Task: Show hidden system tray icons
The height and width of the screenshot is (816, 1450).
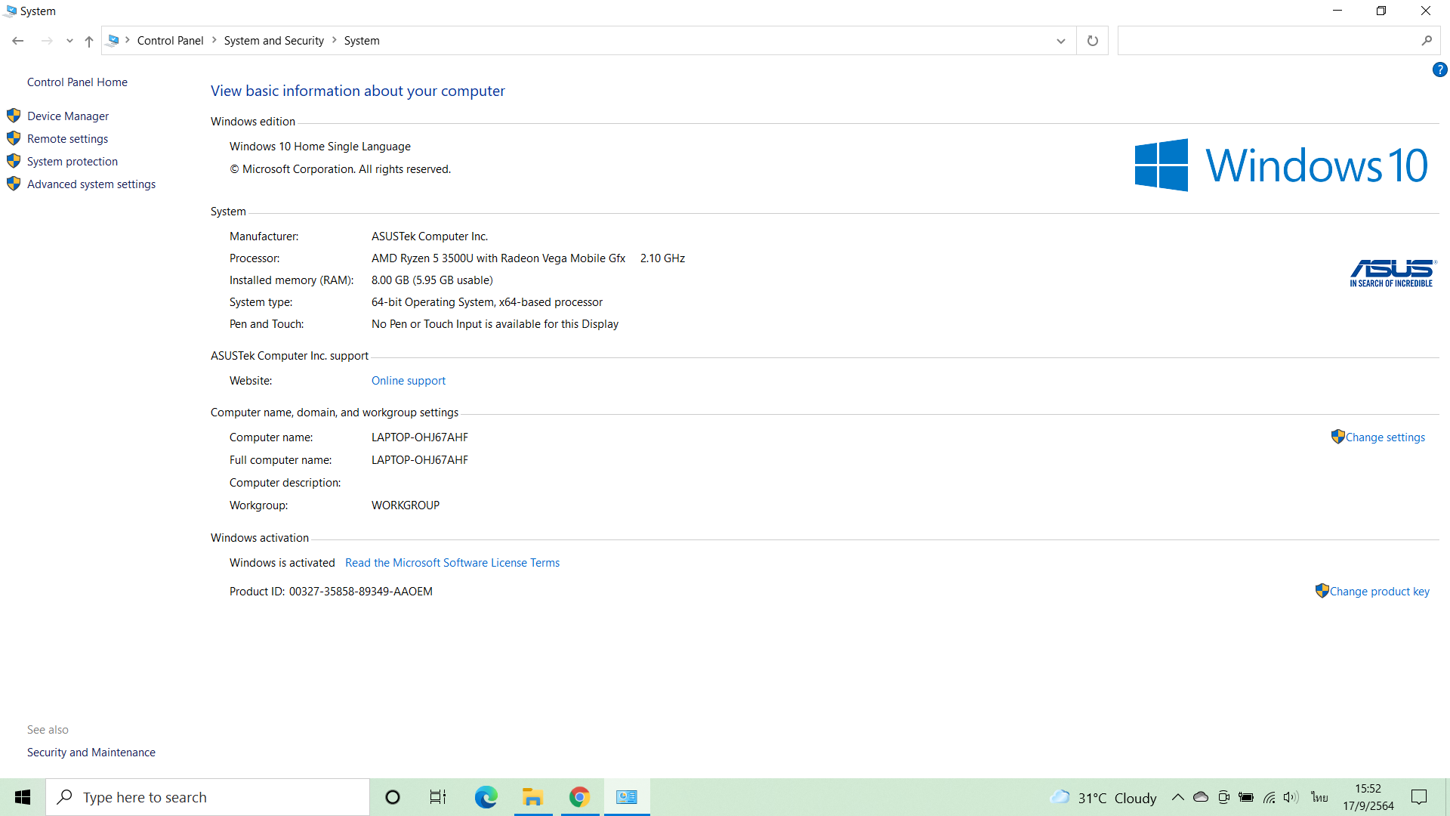Action: [1177, 797]
